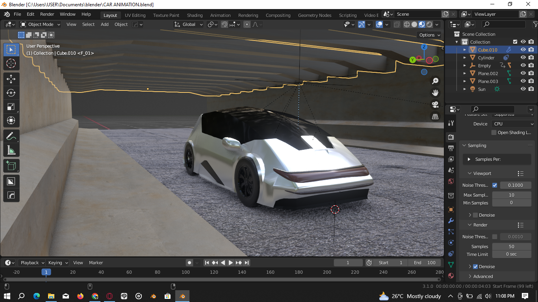Pick the Measure tool
538x302 pixels.
(11, 150)
